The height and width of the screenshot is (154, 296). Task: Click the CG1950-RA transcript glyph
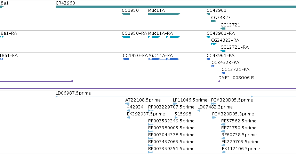click(126, 37)
